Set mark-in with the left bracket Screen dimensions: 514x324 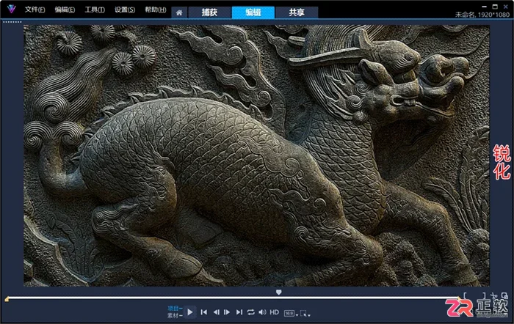(465, 295)
